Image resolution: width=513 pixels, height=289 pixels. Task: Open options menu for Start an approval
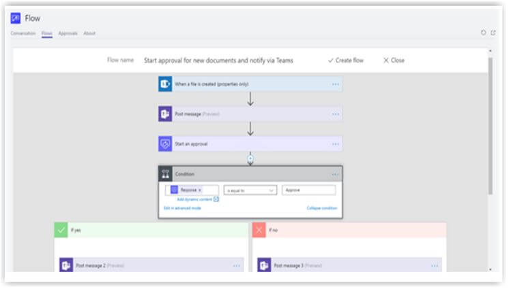point(336,144)
